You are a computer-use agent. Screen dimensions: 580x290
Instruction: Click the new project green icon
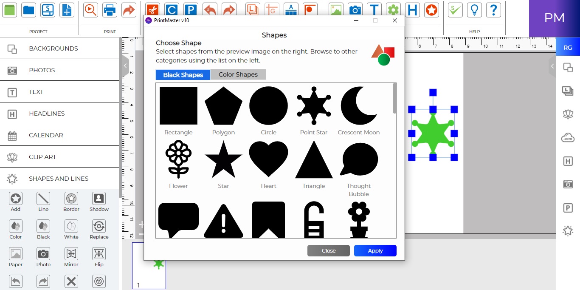pos(9,10)
